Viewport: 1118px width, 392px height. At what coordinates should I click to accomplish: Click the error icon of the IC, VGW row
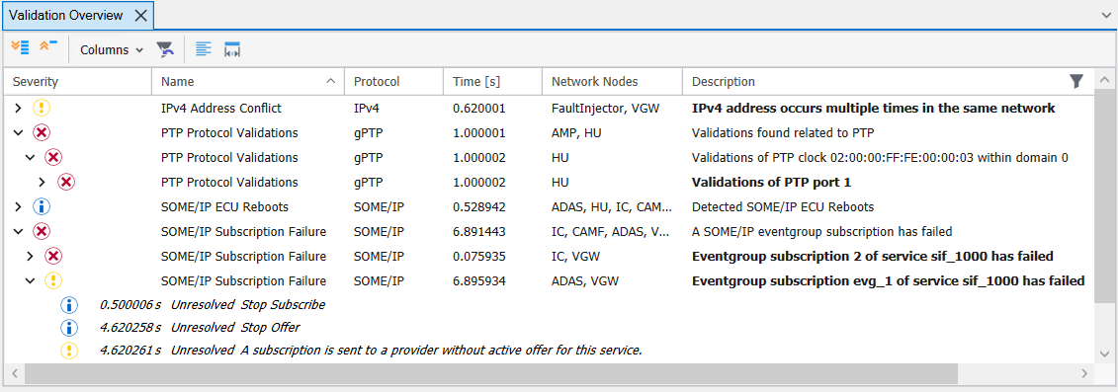pyautogui.click(x=54, y=256)
